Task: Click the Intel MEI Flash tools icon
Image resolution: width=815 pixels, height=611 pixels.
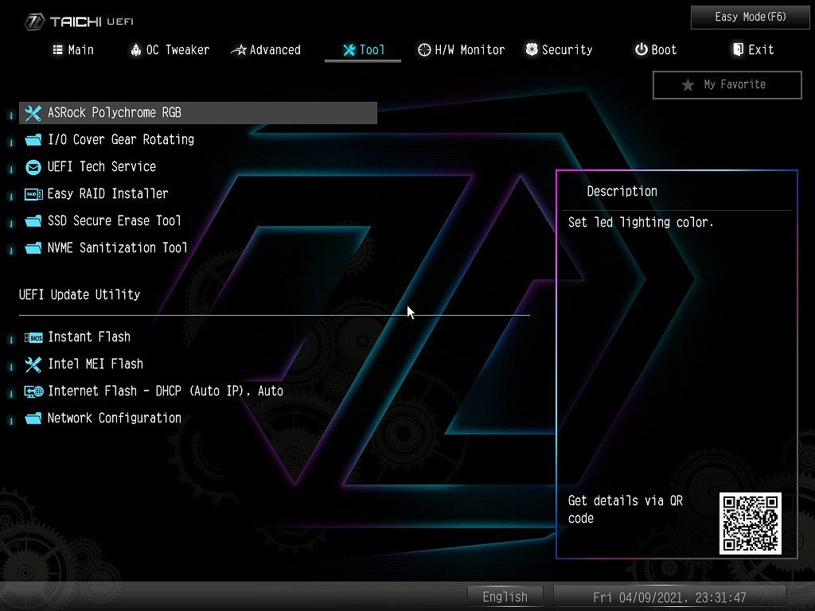Action: tap(33, 364)
